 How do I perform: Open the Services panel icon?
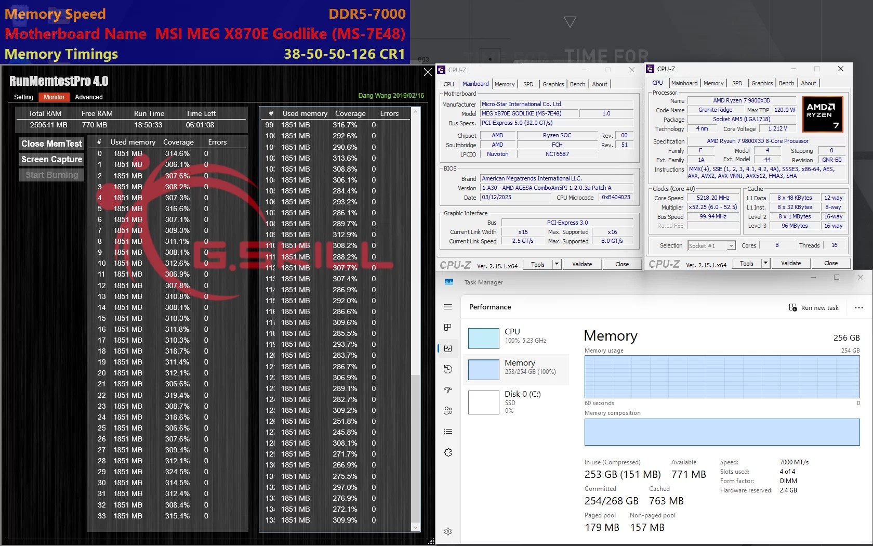pos(447,452)
